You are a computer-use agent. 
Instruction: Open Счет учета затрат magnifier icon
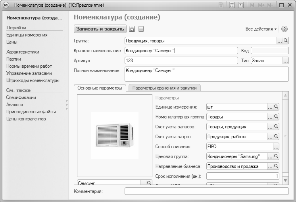276,136
